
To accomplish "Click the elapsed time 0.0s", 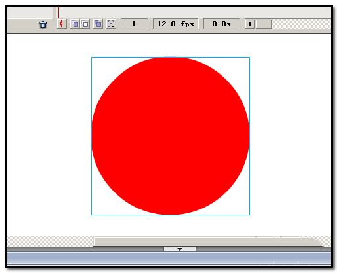I will pos(221,24).
